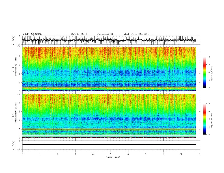224x173 pixels.
Task: Click the "Time (min)" axis label
Action: pyautogui.click(x=113, y=157)
